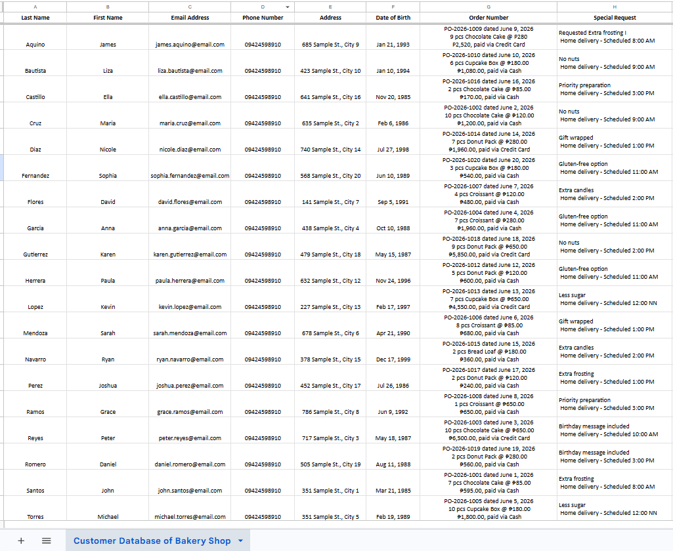Select Ryan Navarro's Extra candles request cell
This screenshot has width=673, height=551.
pyautogui.click(x=615, y=352)
